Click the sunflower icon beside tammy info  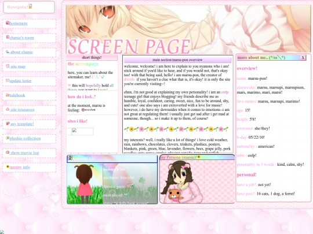tap(8, 166)
